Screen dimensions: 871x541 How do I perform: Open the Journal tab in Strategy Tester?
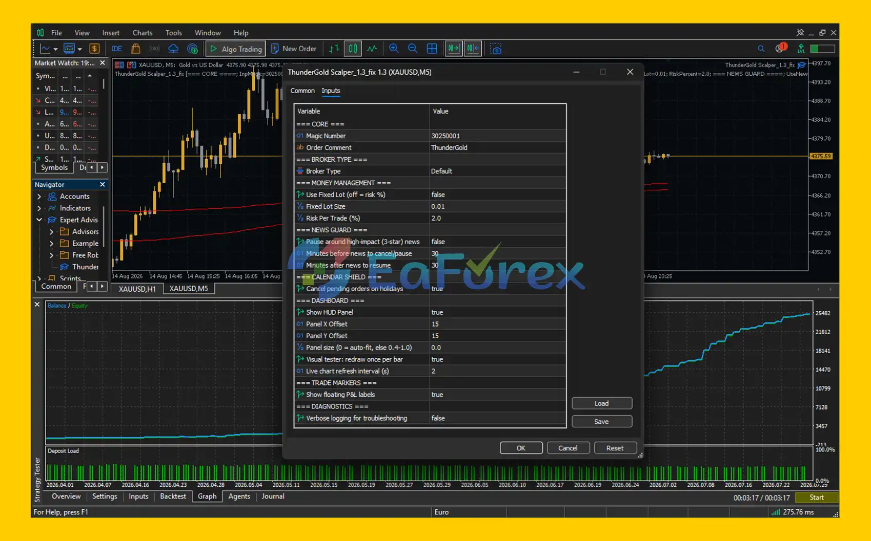pyautogui.click(x=273, y=496)
